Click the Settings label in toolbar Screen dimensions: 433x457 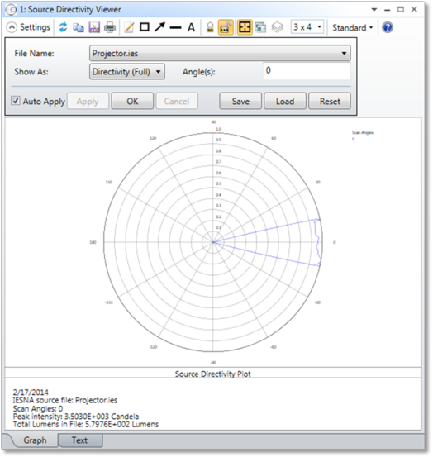click(x=35, y=27)
